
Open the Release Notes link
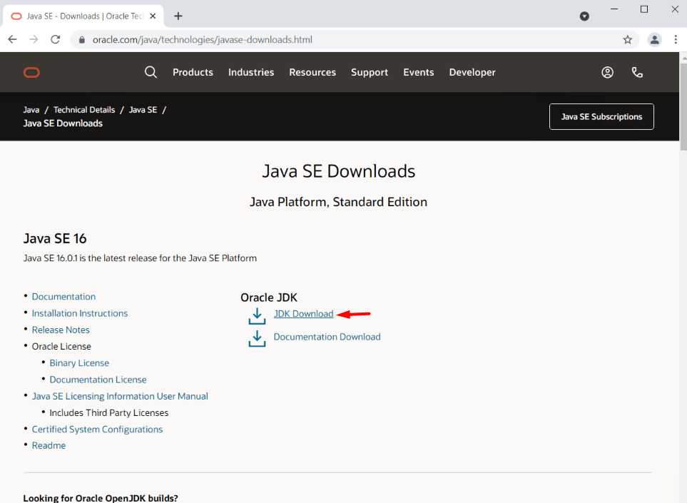coord(61,330)
